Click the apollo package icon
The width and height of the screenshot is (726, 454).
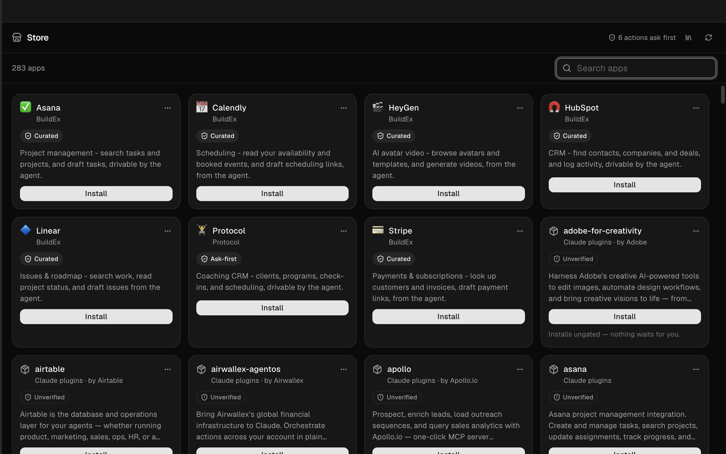click(377, 369)
